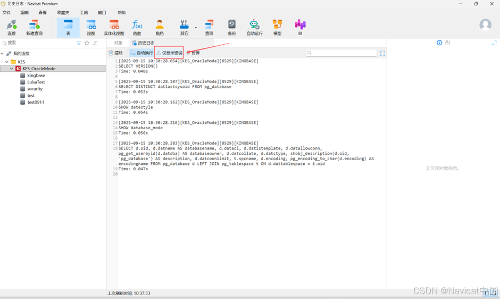Open the 查看 (View) menu

(43, 13)
